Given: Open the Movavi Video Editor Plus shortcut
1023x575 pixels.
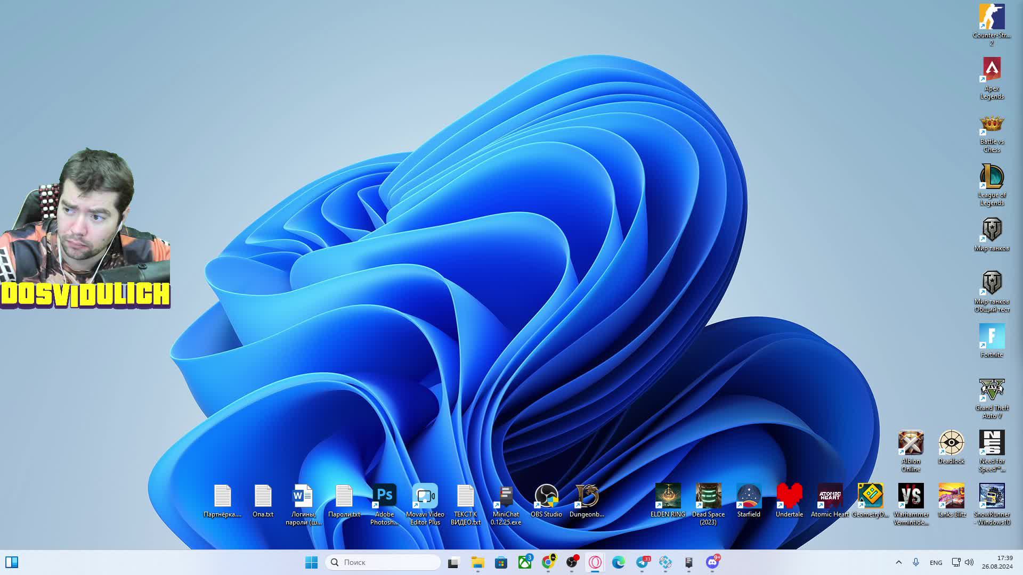Looking at the screenshot, I should [425, 496].
